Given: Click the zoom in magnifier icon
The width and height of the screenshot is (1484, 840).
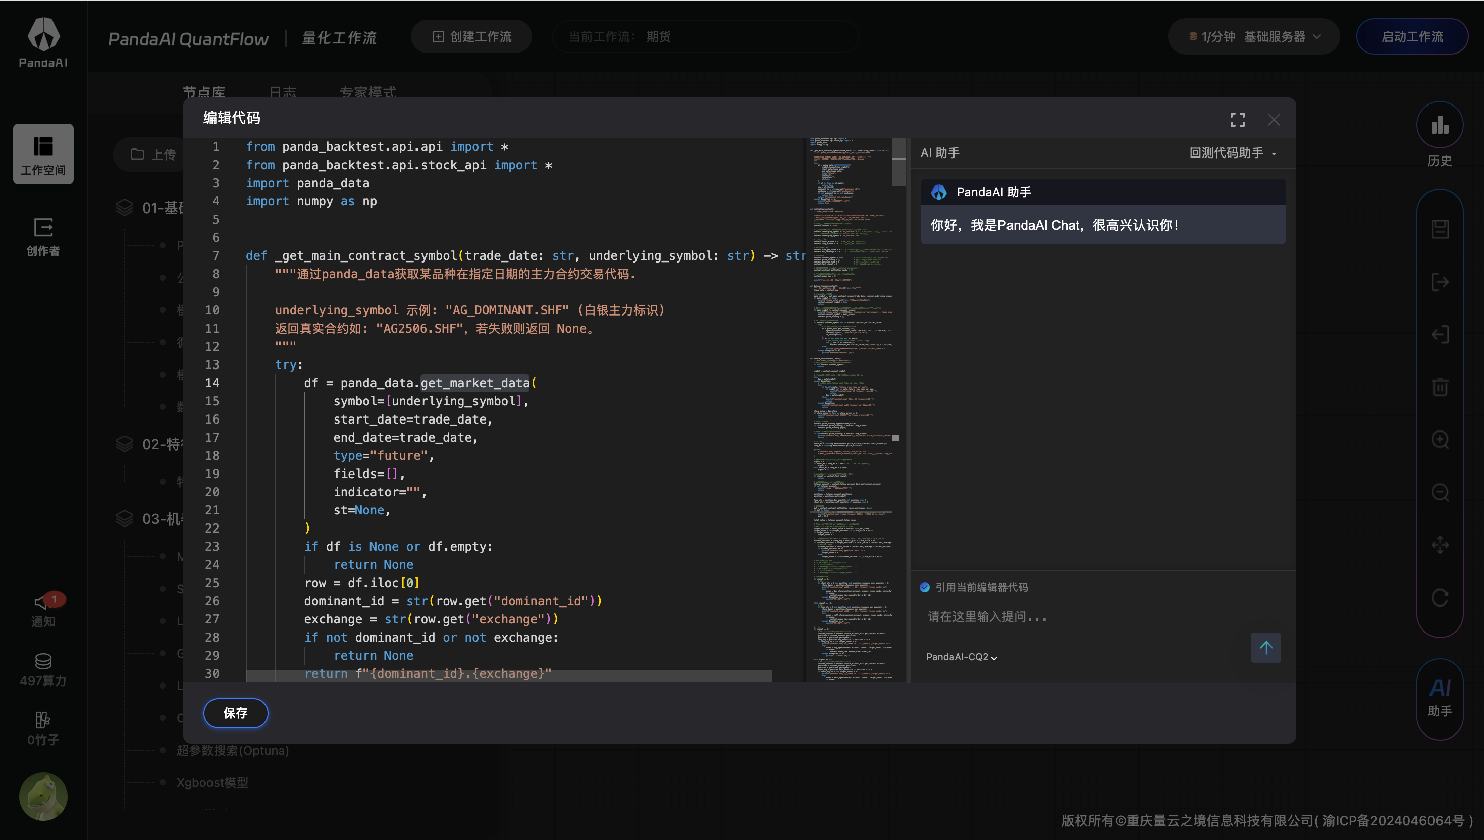Looking at the screenshot, I should click(1440, 440).
